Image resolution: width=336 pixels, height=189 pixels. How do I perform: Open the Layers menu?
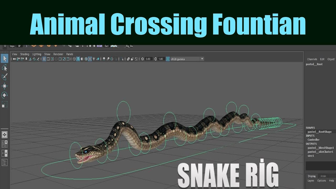click(x=311, y=181)
